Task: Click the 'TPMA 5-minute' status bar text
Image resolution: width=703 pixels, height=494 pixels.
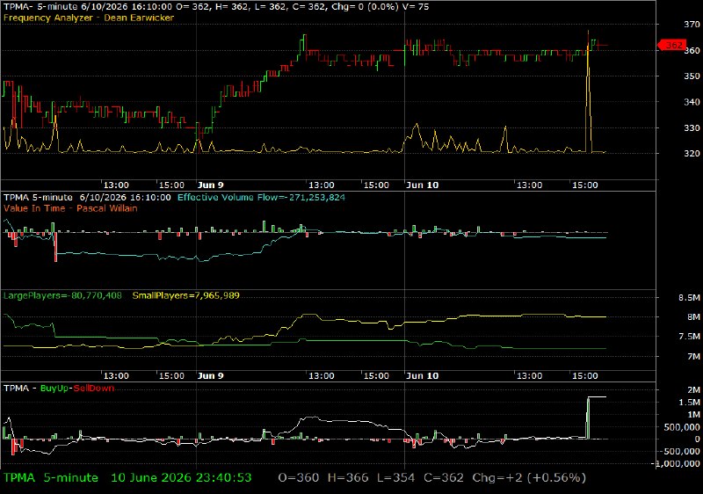Action: click(x=51, y=477)
